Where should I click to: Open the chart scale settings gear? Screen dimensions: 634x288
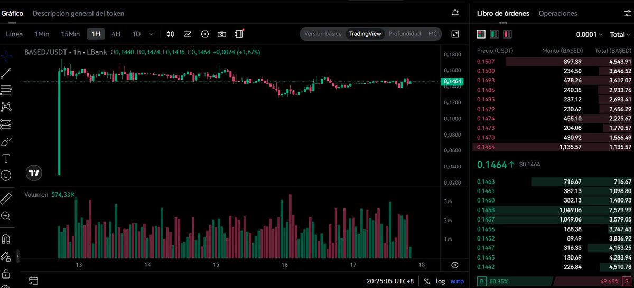[x=455, y=265]
